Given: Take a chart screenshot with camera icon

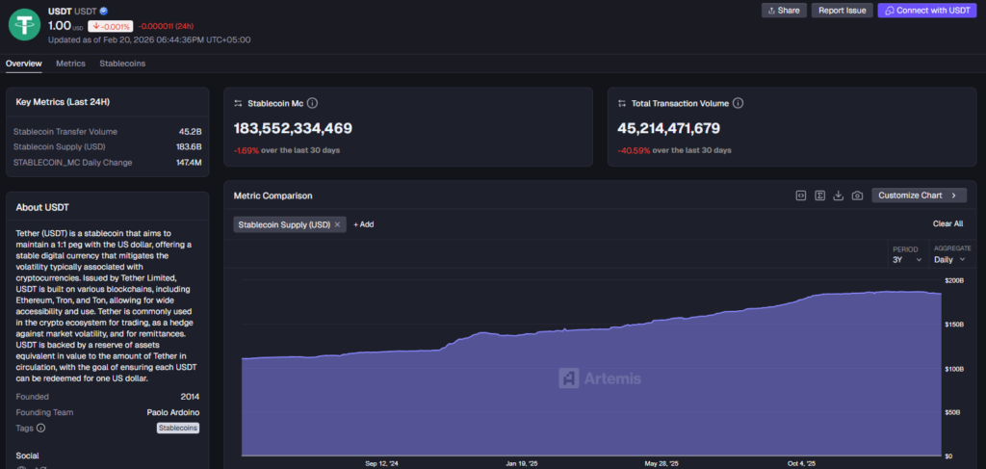Looking at the screenshot, I should 857,195.
